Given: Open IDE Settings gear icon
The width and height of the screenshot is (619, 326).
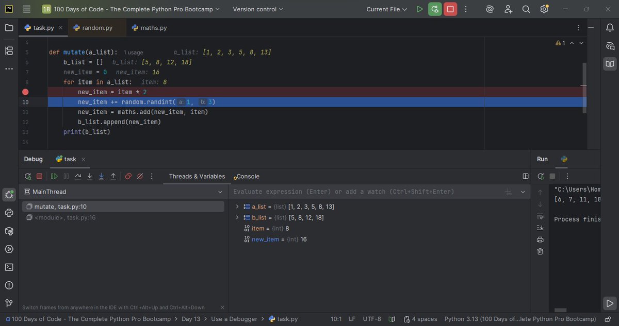Looking at the screenshot, I should coord(544,9).
